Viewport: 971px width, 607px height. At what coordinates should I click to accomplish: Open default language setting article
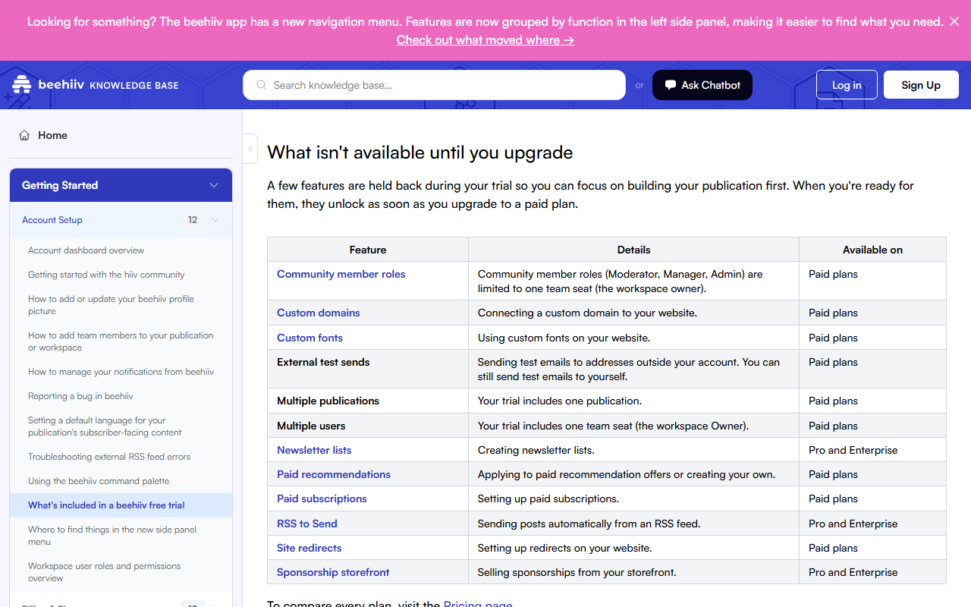[105, 426]
